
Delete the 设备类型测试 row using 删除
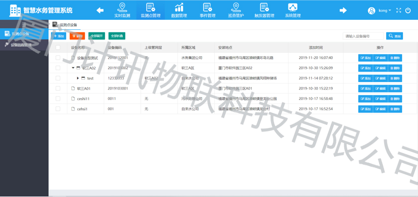[395, 58]
